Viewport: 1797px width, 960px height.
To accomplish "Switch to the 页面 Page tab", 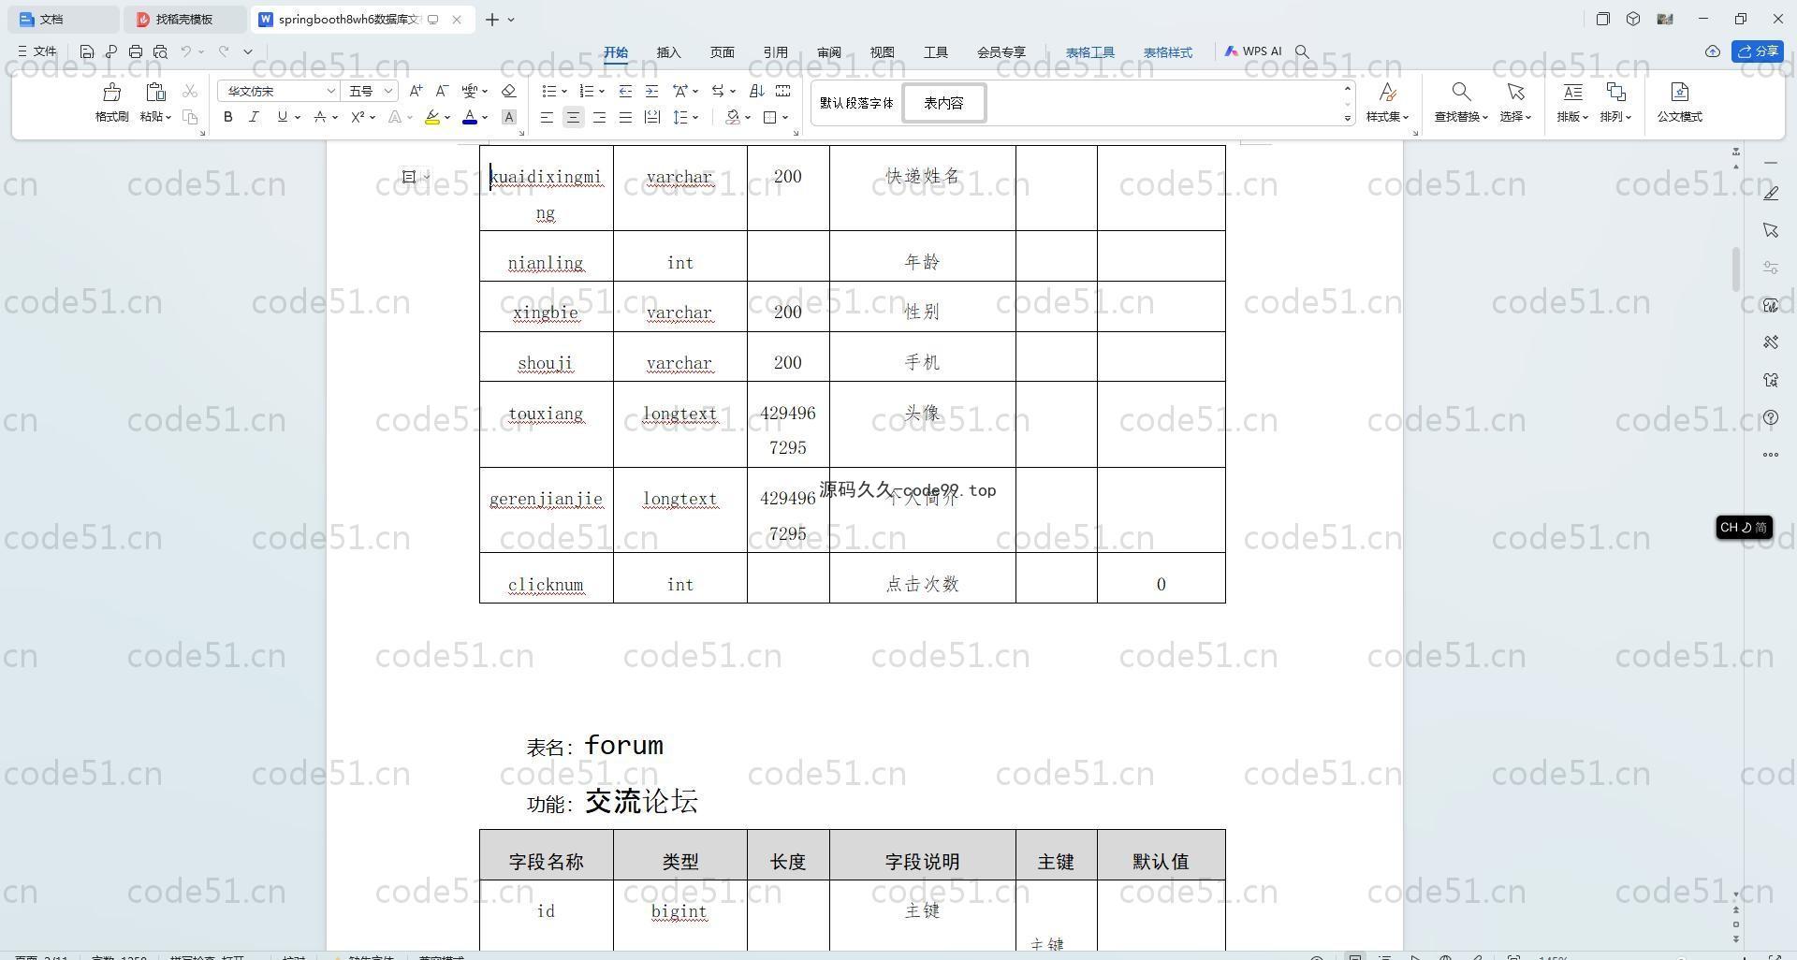I will point(722,52).
